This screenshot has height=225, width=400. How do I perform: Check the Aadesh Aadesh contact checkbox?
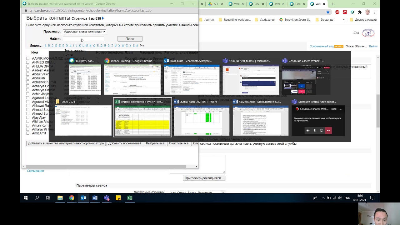coord(28,70)
